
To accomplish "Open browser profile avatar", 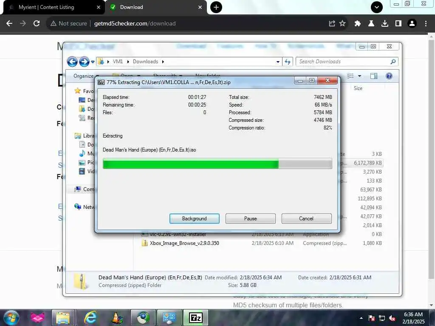I will 412,24.
